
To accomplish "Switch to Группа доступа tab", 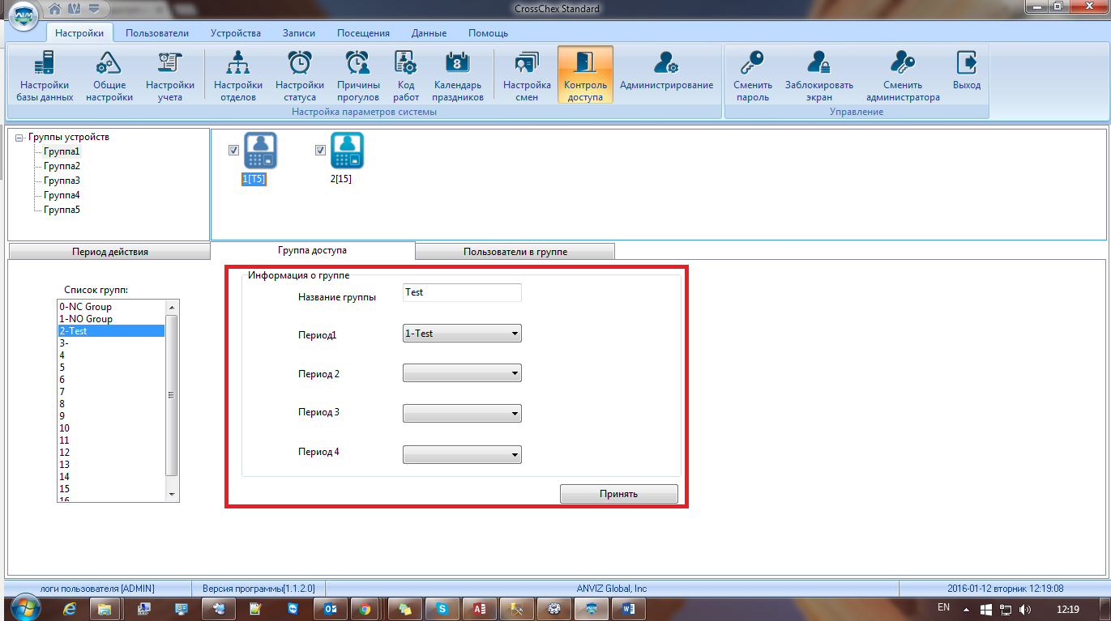I will click(x=312, y=250).
